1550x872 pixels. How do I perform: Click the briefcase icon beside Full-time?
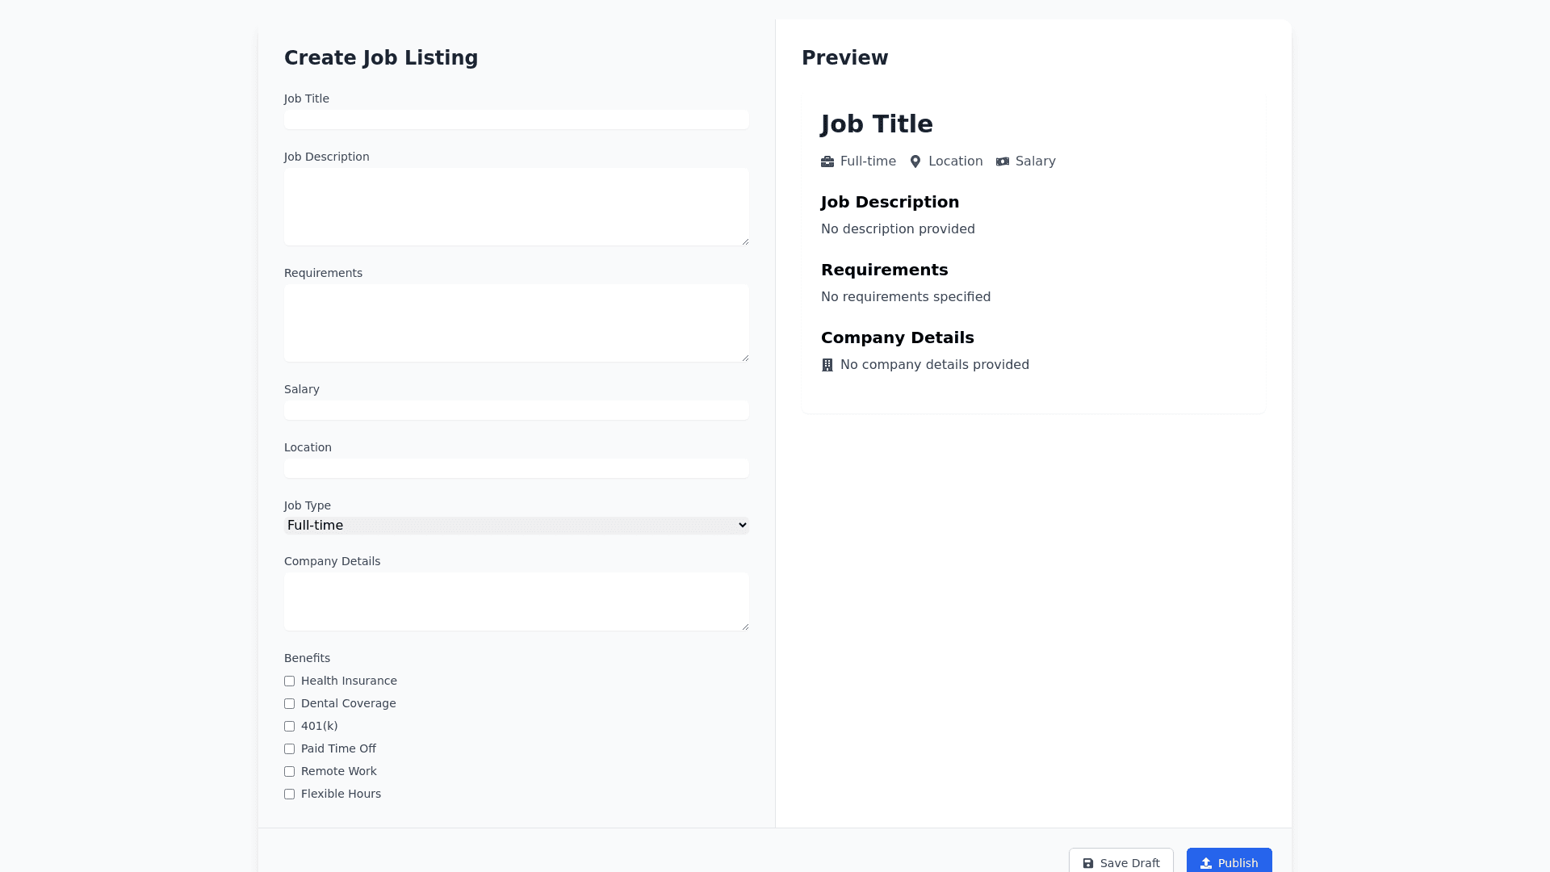827,161
